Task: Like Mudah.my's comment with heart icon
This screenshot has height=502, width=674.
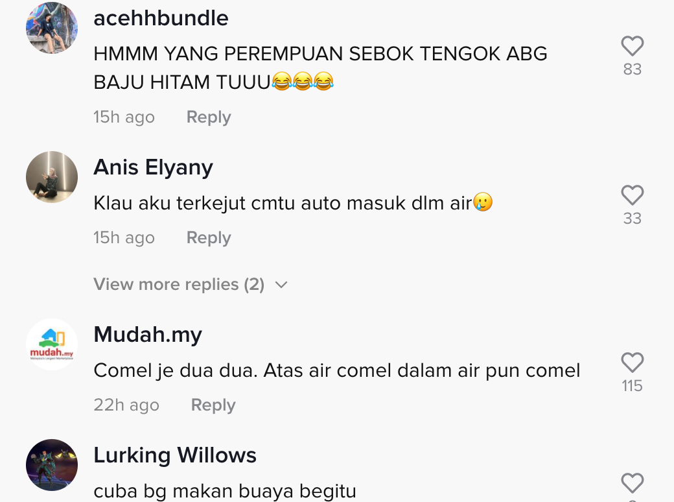Action: click(633, 363)
